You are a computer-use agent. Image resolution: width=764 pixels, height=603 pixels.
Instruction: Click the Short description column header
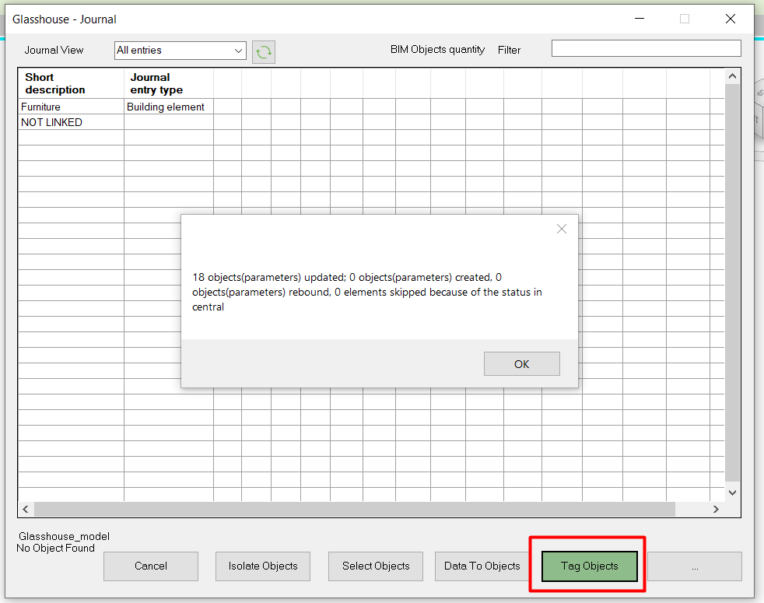71,83
